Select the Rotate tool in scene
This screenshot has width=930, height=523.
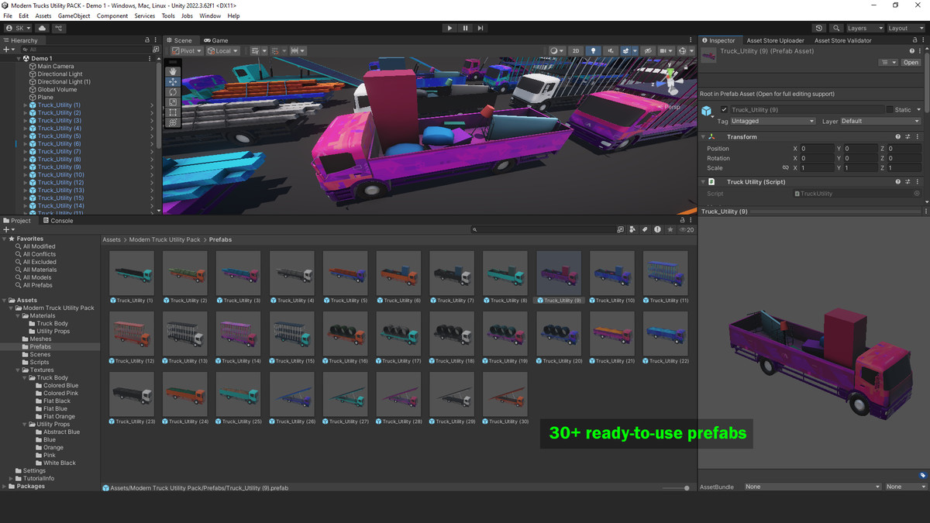pos(173,91)
